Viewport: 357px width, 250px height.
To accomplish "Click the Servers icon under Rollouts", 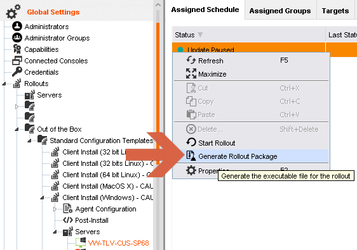I will (x=30, y=94).
